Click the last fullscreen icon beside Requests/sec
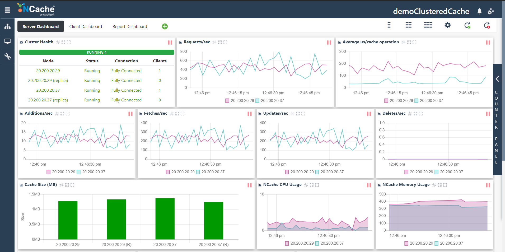This screenshot has height=252, width=505. [x=225, y=42]
